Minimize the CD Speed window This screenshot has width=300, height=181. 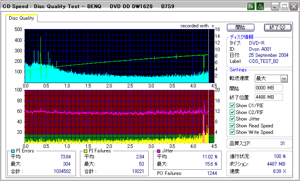(275, 6)
